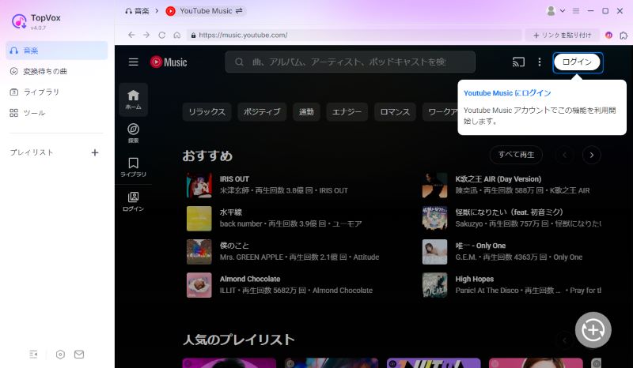Go to home with house icon in address bar
633x368 pixels.
point(176,35)
